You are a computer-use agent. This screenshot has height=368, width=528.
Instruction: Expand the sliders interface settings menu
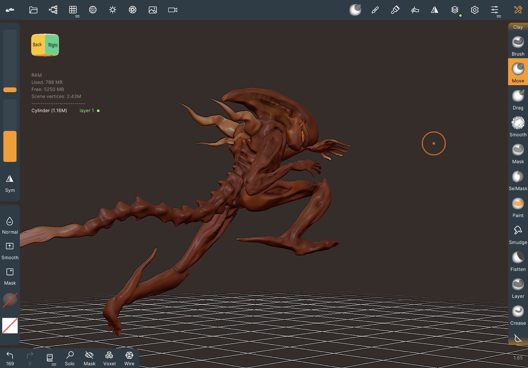[495, 10]
